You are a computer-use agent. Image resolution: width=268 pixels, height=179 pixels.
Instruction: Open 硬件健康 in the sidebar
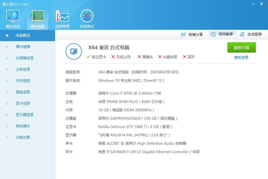pyautogui.click(x=27, y=47)
